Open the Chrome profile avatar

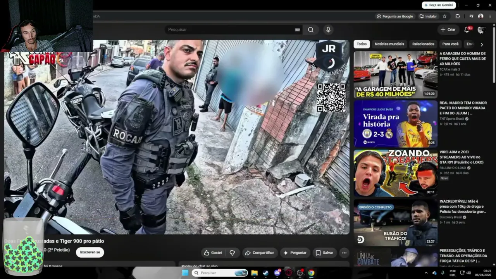point(481,16)
